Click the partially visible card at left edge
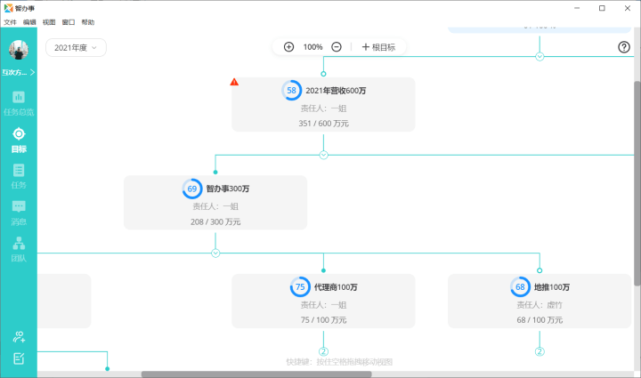The width and height of the screenshot is (641, 378). [x=64, y=301]
